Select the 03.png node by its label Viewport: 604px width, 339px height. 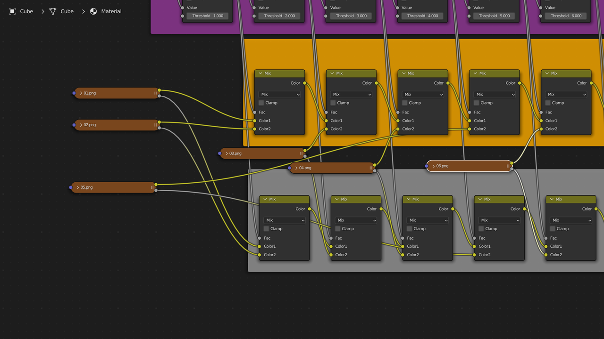[235, 153]
